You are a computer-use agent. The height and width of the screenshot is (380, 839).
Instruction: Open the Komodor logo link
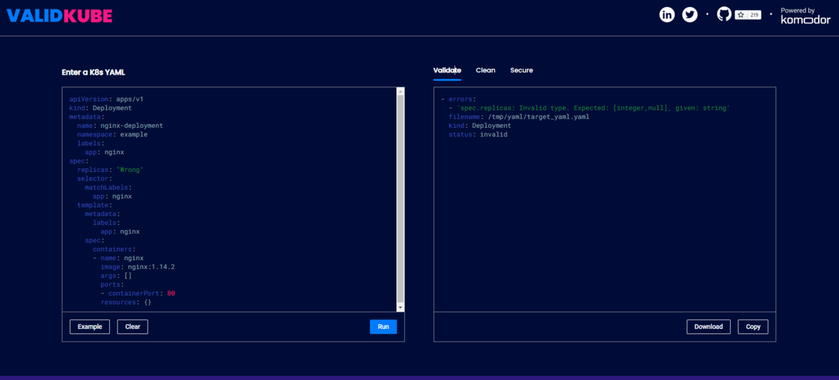(806, 20)
